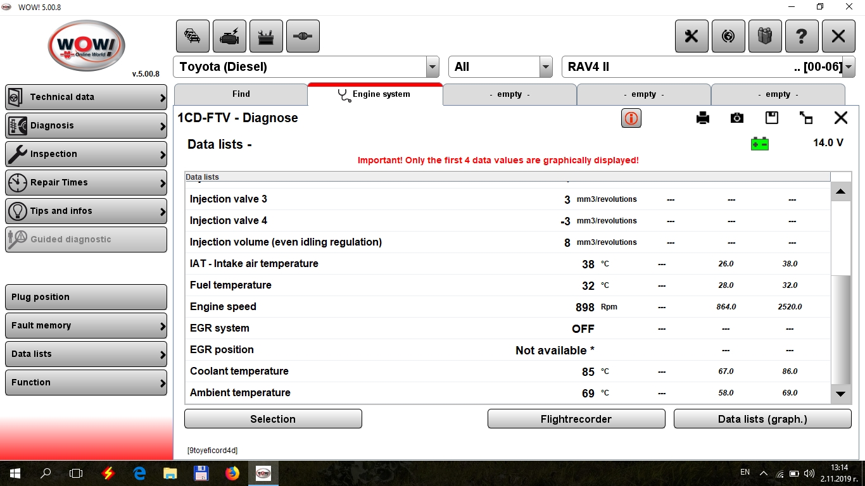Screen dimensions: 865x486
Task: Open the vehicle selection car icon
Action: click(x=193, y=36)
